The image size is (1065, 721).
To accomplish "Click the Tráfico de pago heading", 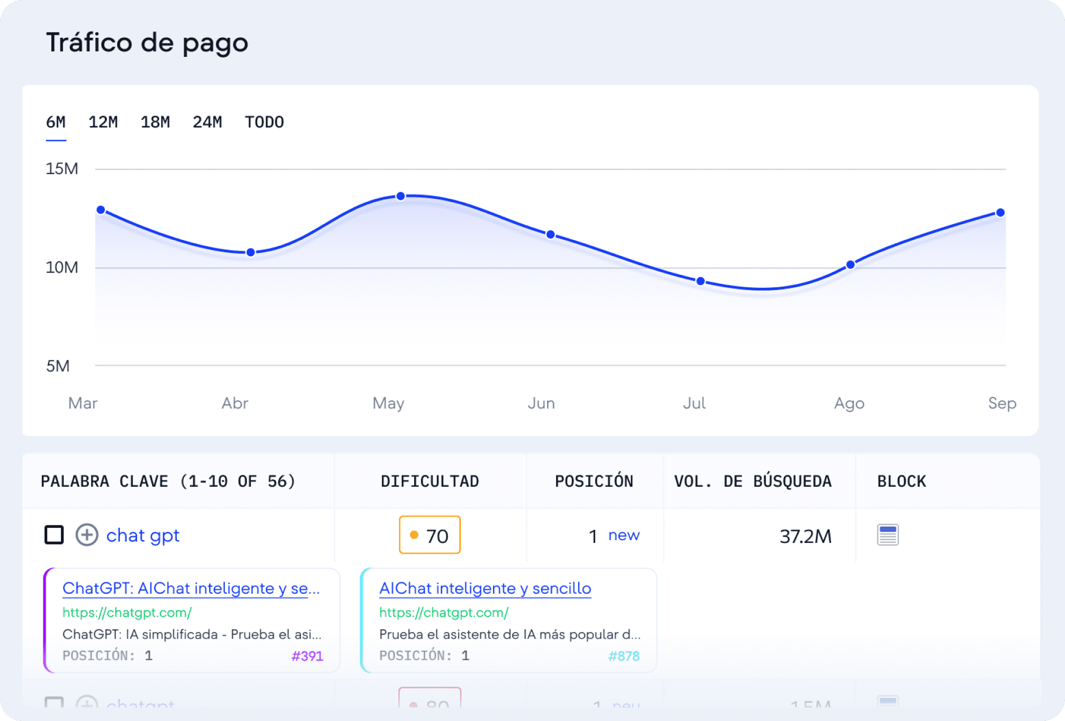I will click(147, 43).
